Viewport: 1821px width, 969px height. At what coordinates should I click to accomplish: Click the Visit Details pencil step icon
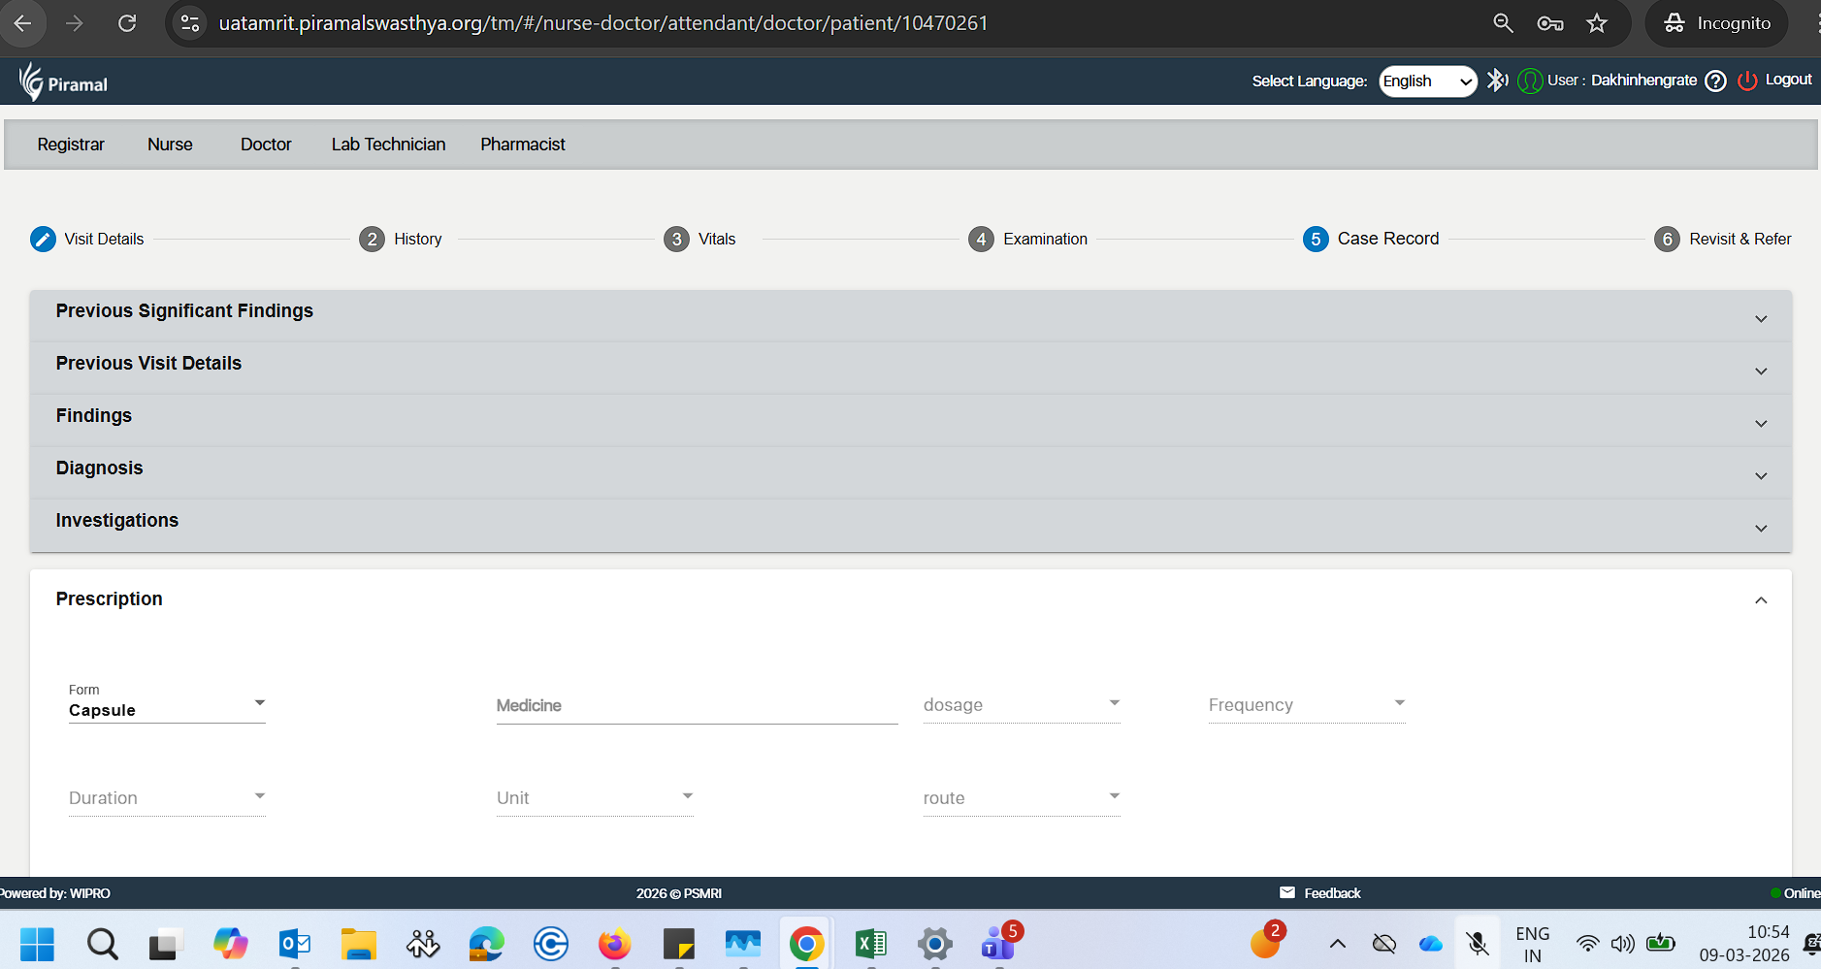(x=43, y=240)
